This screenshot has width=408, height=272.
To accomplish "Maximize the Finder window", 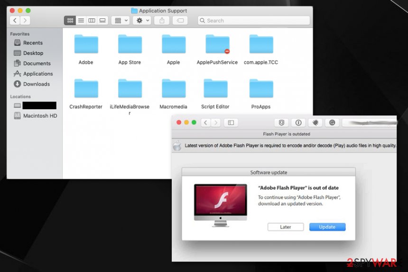I will tap(28, 10).
